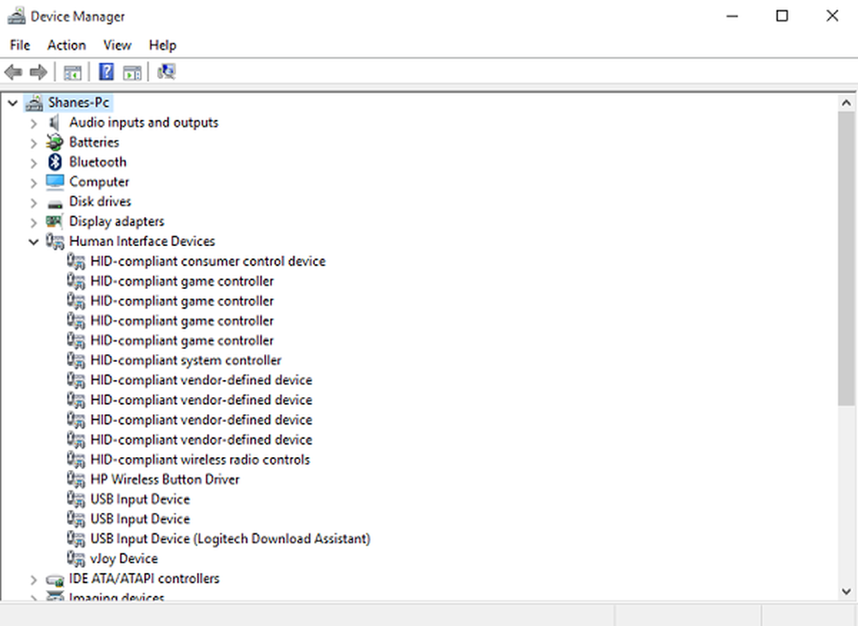
Task: Click the vertical scrollbar down arrow
Action: pos(846,592)
